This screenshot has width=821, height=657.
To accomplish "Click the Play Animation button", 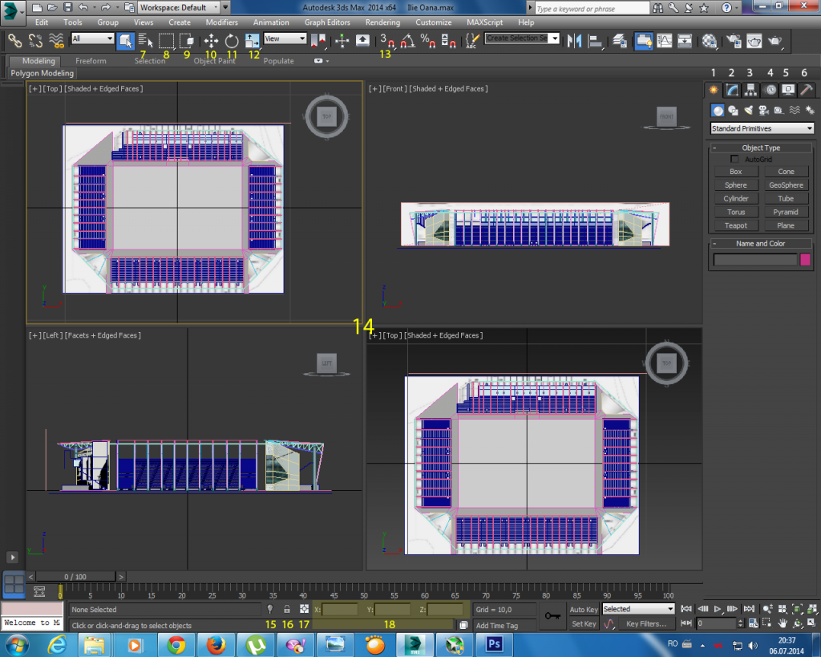I will [718, 609].
